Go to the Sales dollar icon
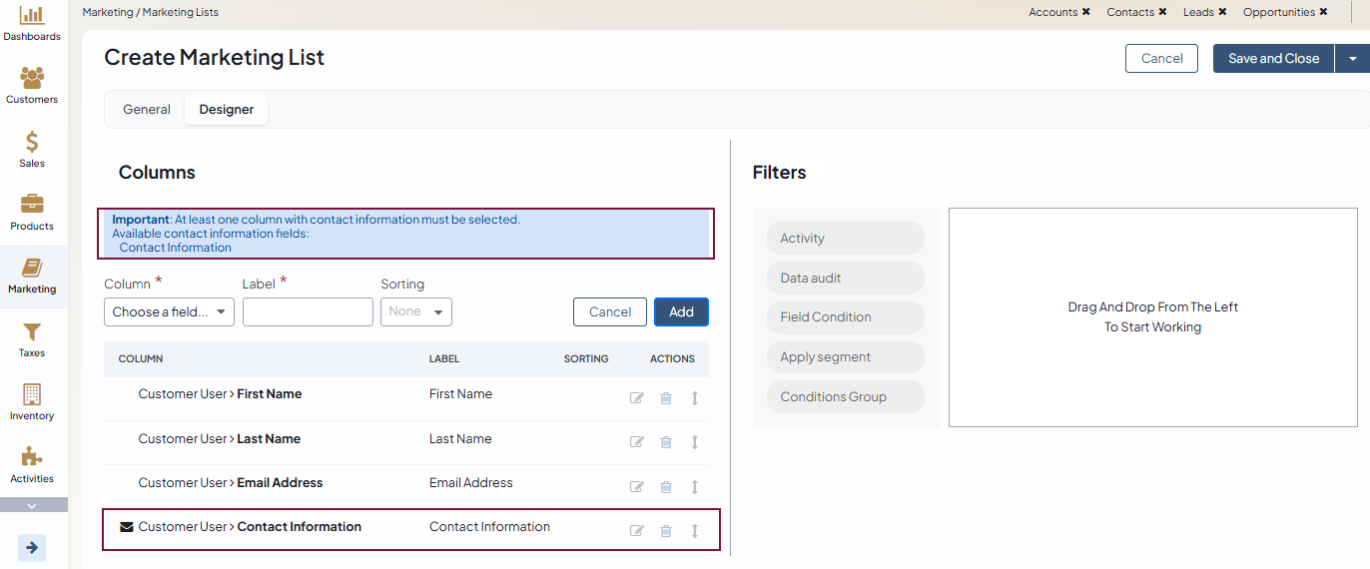This screenshot has width=1370, height=569. [x=32, y=143]
